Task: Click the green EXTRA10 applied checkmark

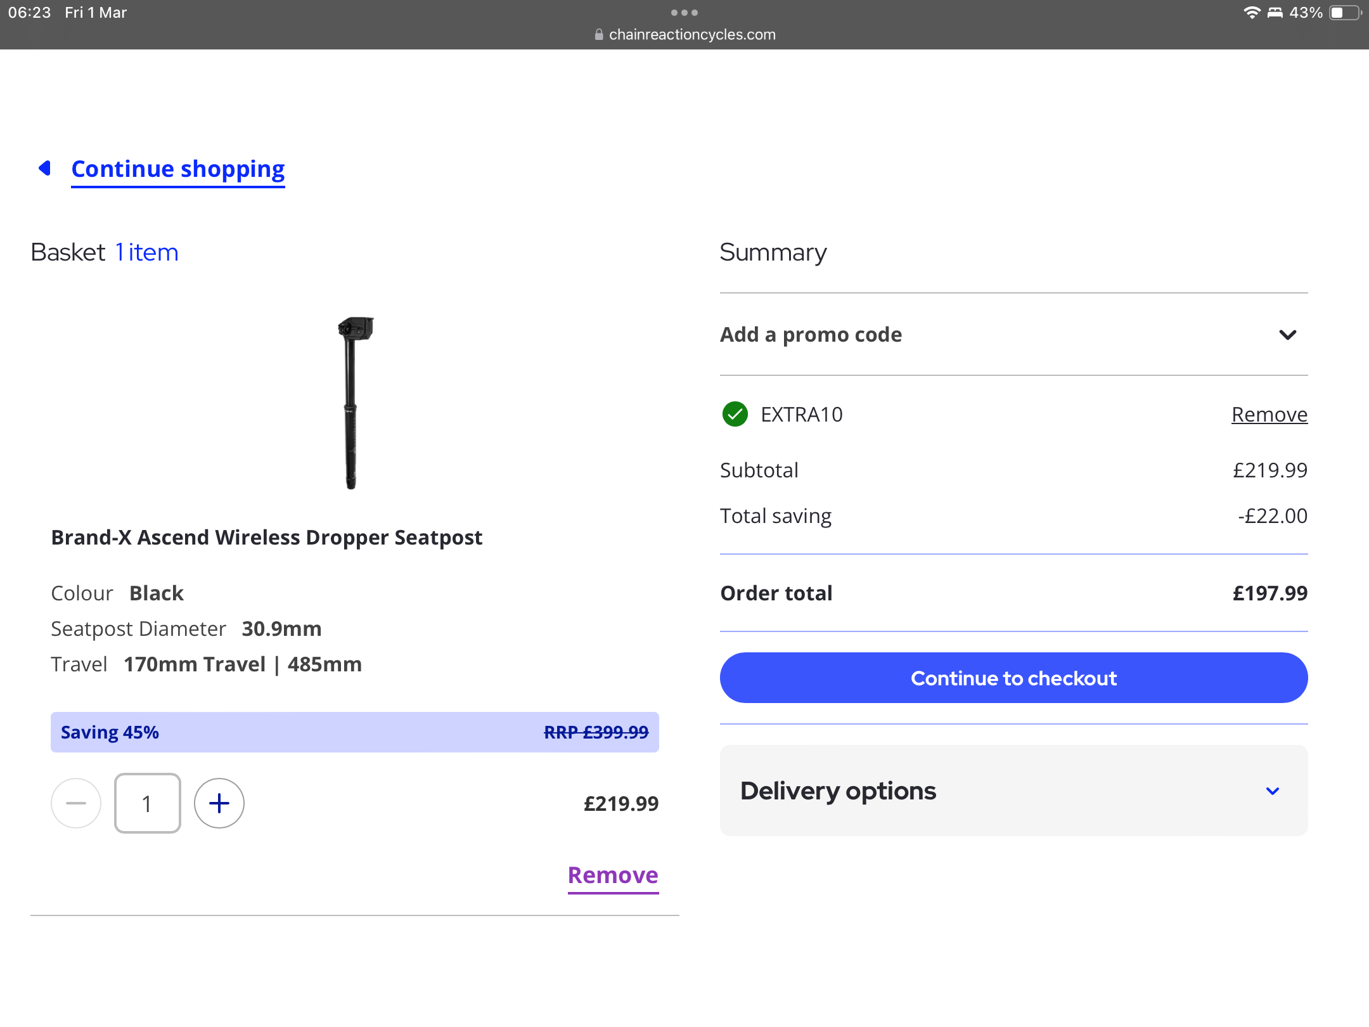Action: click(x=735, y=415)
